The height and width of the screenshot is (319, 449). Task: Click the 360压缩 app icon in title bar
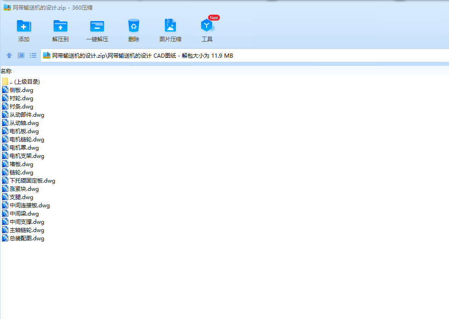tap(7, 7)
